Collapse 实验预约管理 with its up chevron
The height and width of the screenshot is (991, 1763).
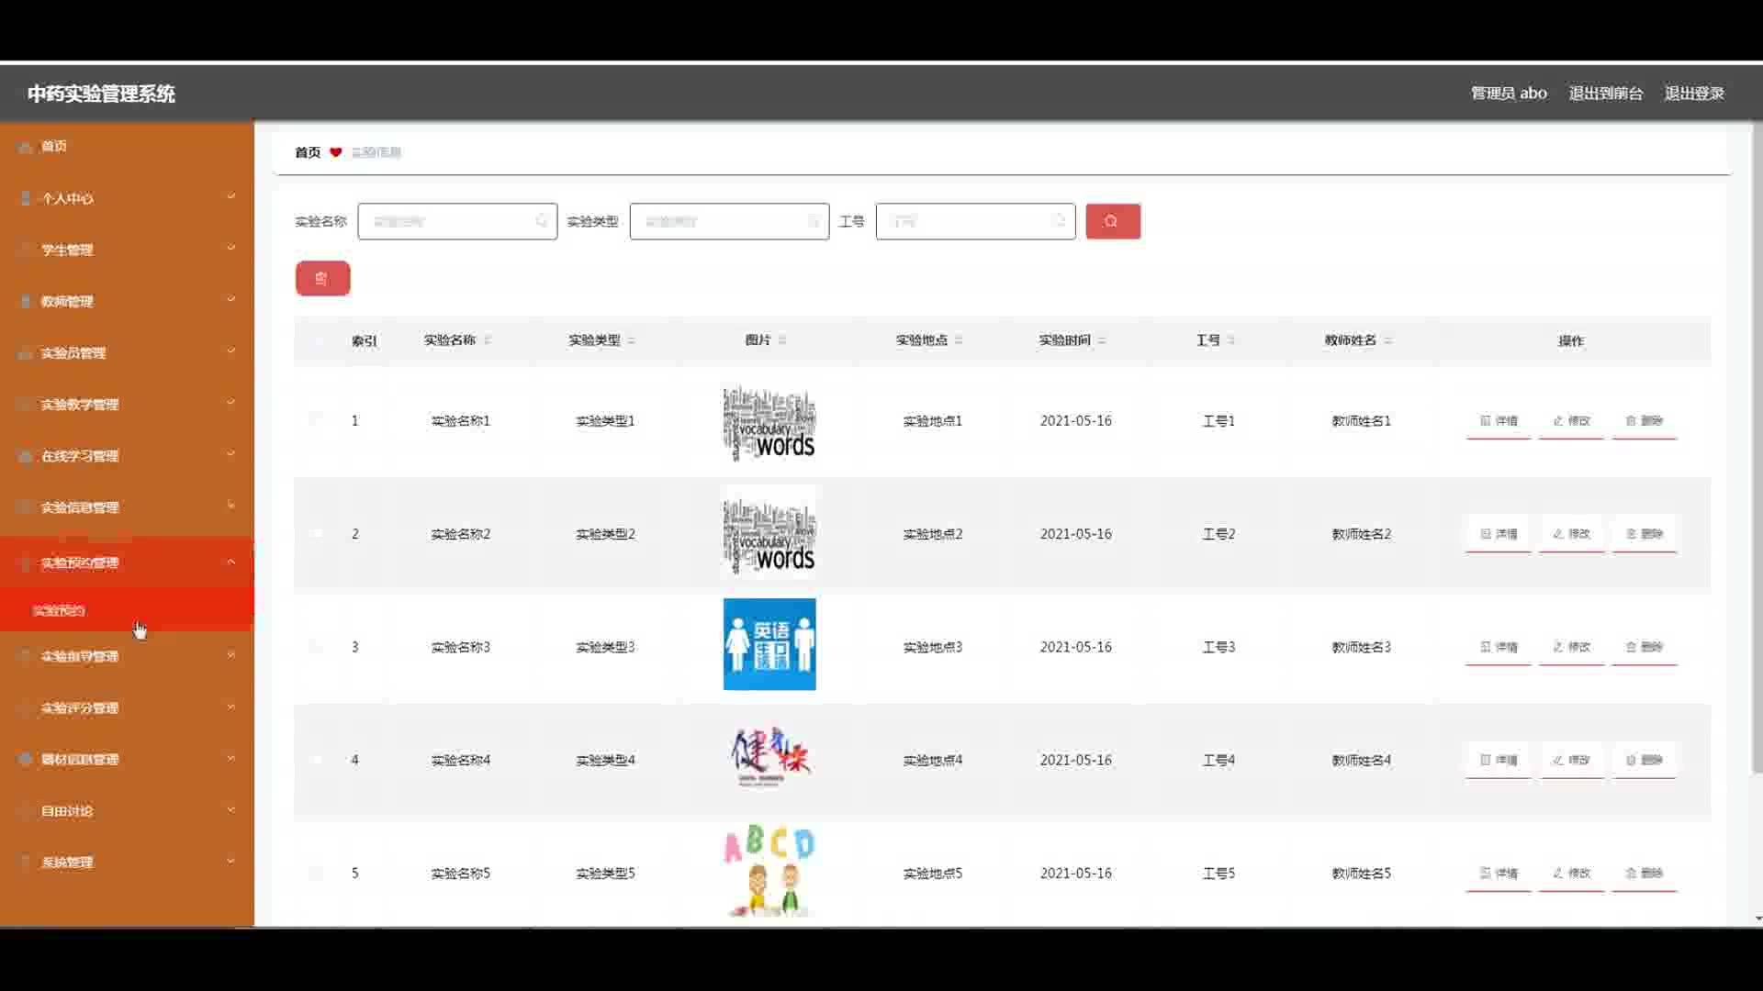231,562
